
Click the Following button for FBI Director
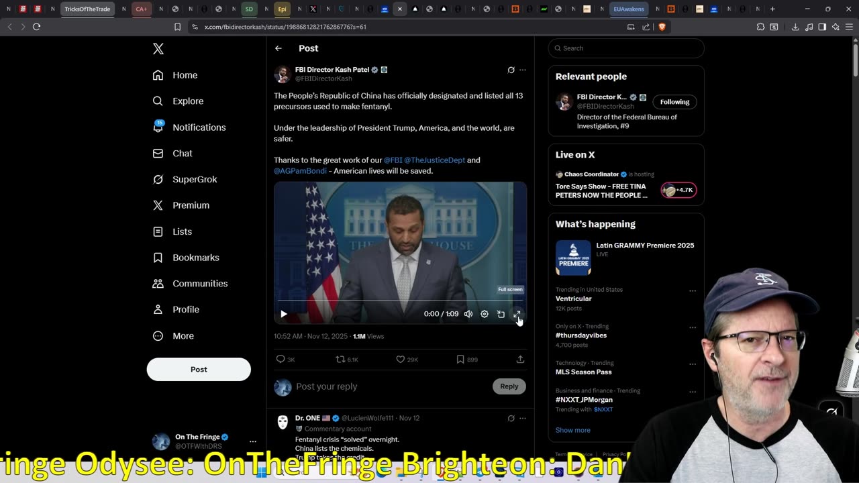[x=674, y=102]
